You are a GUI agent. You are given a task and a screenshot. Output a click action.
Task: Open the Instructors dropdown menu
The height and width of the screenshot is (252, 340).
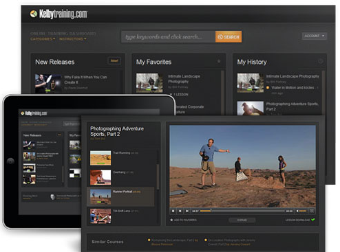click(x=73, y=39)
